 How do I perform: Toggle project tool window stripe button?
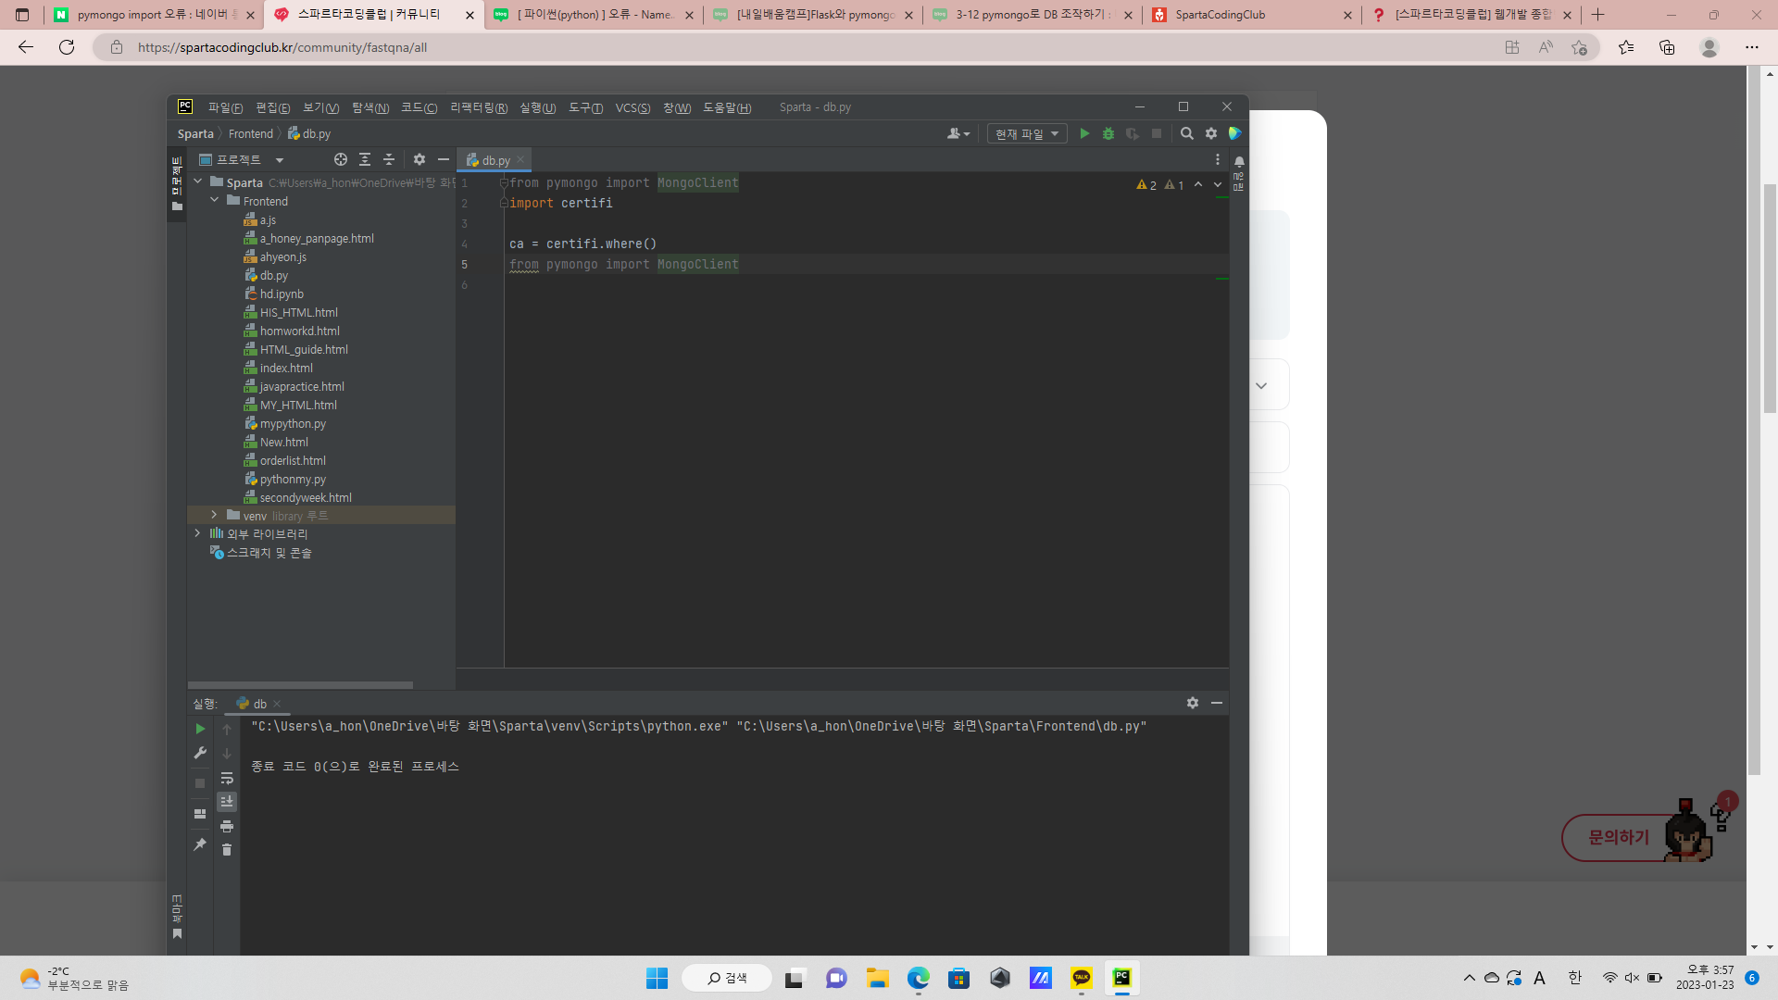pos(177,183)
